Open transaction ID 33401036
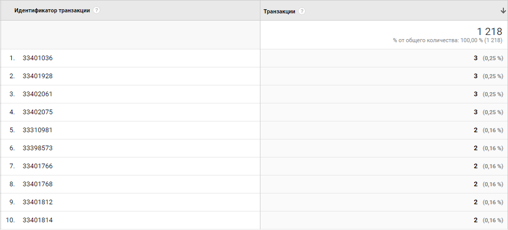The image size is (508, 230). click(x=38, y=58)
